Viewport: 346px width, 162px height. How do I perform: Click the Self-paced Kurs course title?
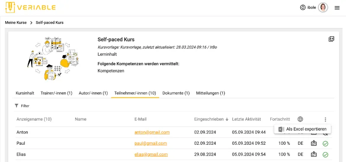click(116, 40)
